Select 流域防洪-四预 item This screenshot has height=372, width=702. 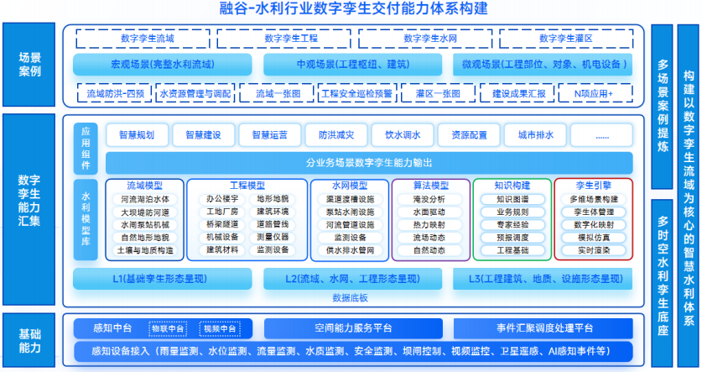115,93
